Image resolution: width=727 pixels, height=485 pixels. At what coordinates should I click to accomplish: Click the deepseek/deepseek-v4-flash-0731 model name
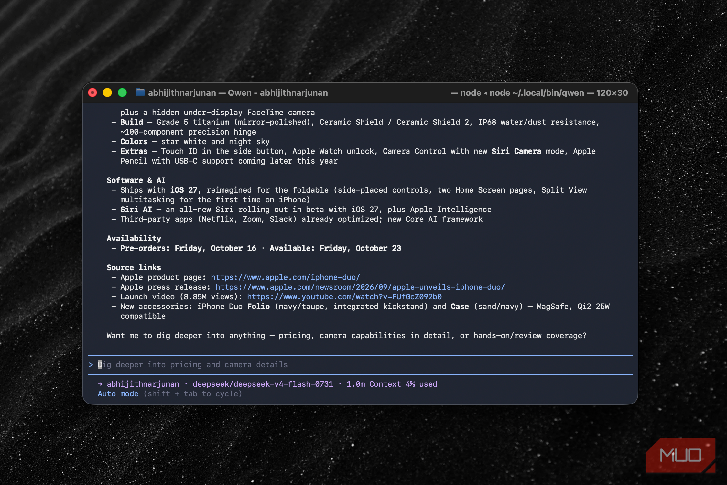coord(263,384)
